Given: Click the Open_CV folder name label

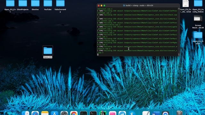Looking at the screenshot, I should [48, 57].
